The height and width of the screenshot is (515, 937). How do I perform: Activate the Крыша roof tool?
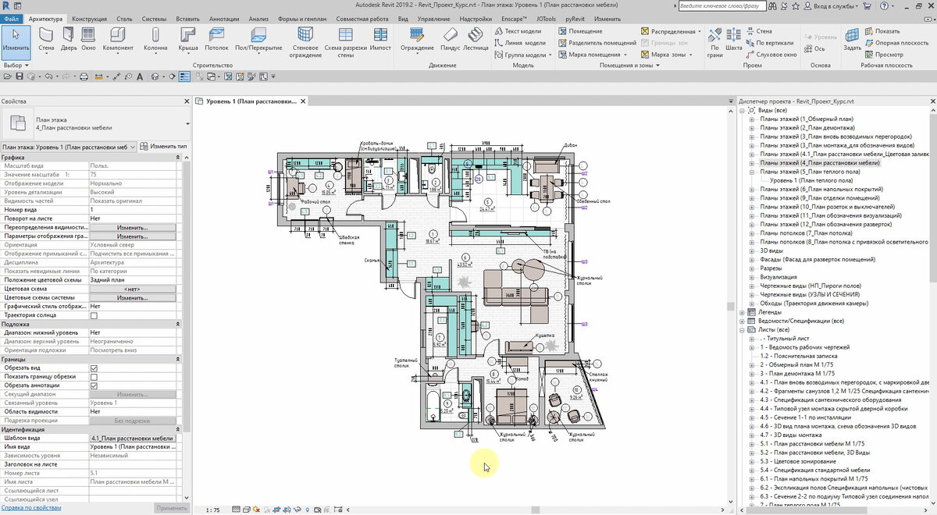tap(188, 41)
